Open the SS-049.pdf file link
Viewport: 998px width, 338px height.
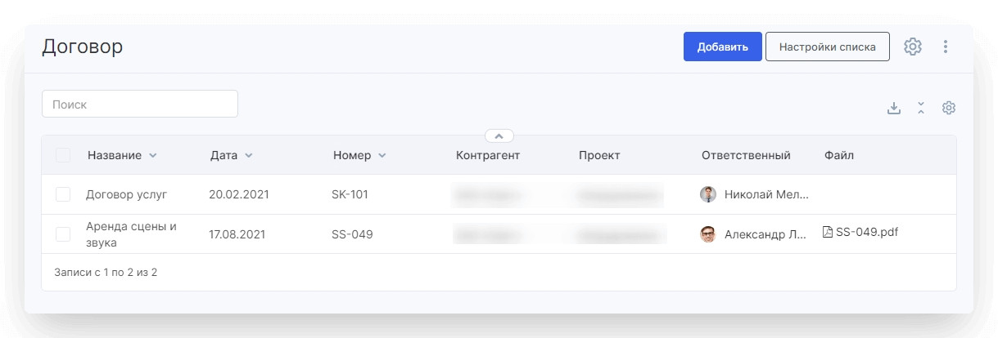866,233
